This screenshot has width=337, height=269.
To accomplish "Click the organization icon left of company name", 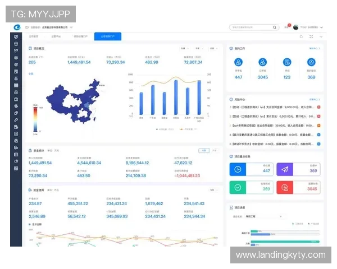I will tap(27, 27).
